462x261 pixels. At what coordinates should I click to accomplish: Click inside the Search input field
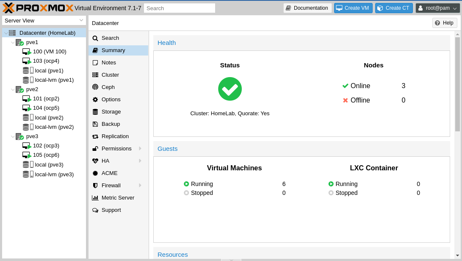[x=180, y=8]
